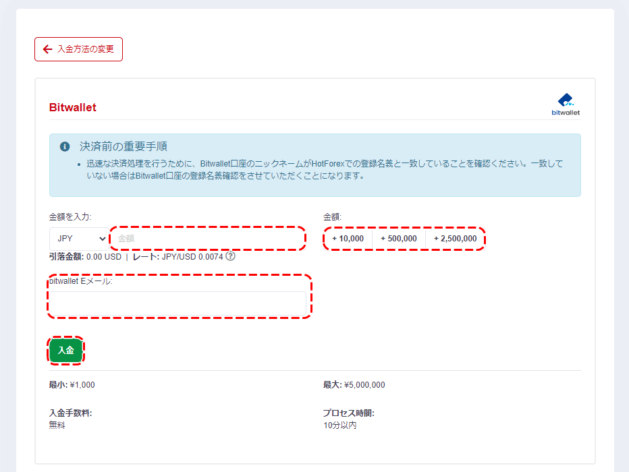Click the info icon beside 決済前の重要手順
The image size is (629, 472).
pos(65,146)
